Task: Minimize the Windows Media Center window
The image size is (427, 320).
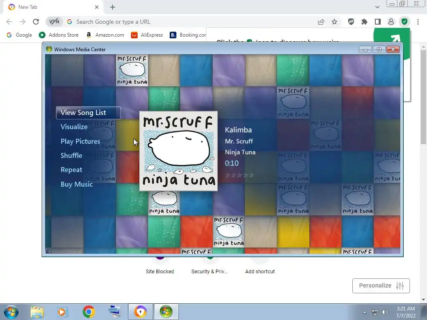Action: (365, 49)
